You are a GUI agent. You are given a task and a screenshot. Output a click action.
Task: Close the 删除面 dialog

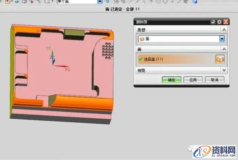pos(225,22)
